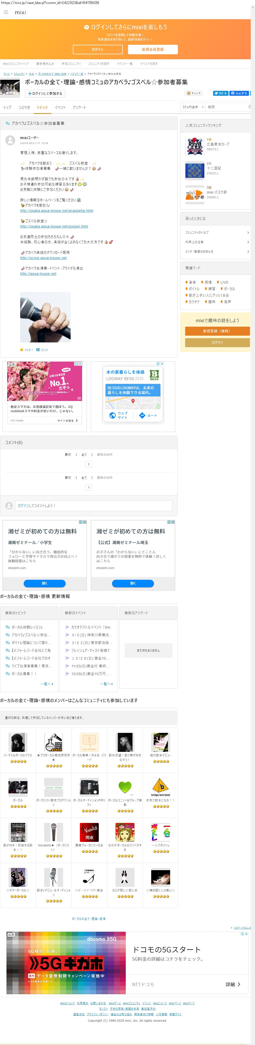255x1045 pixels.
Task: Open the 広島東洋カープ community ranking thumbnail
Action: [195, 146]
